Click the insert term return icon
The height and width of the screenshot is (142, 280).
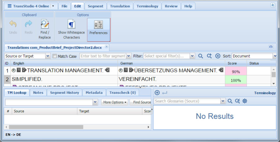pos(165,93)
